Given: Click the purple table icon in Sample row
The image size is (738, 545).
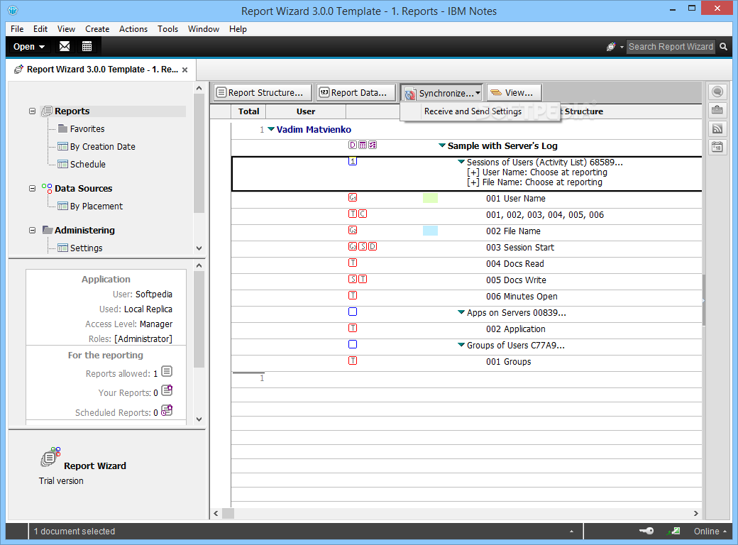Looking at the screenshot, I should [x=363, y=145].
